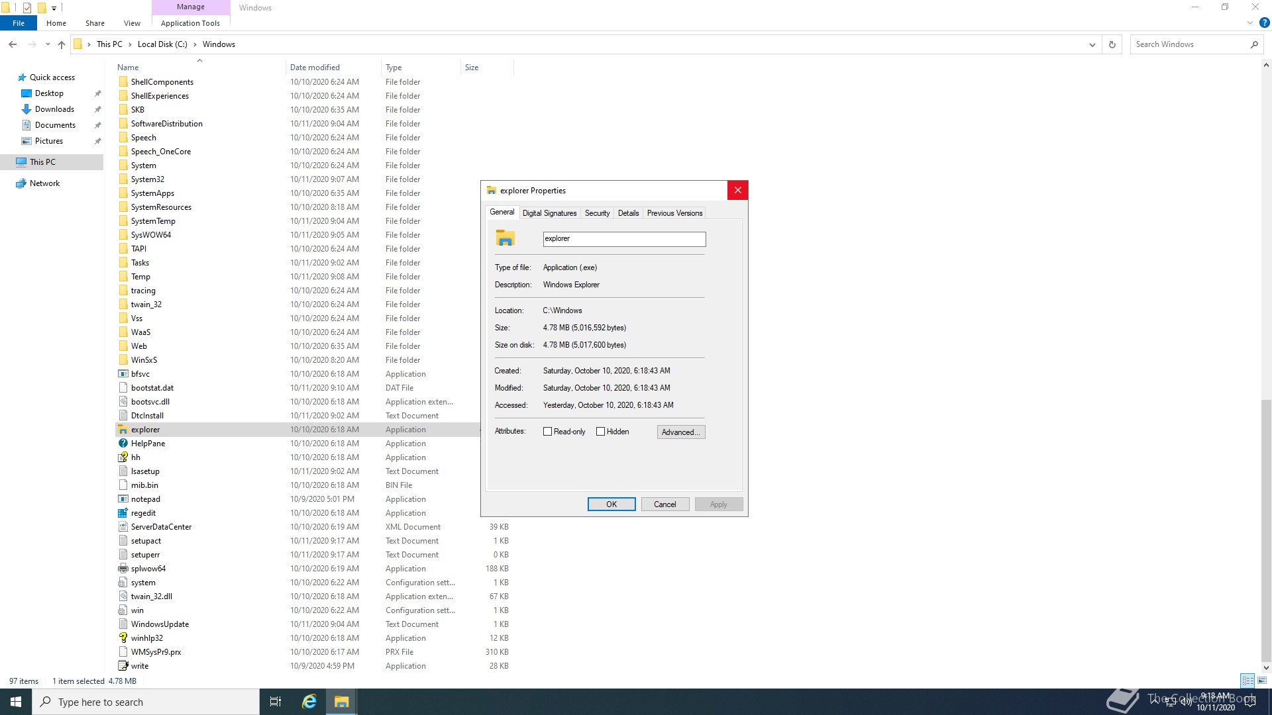Click the ServerDataCenter XML document icon
This screenshot has width=1272, height=715.
pyautogui.click(x=123, y=527)
